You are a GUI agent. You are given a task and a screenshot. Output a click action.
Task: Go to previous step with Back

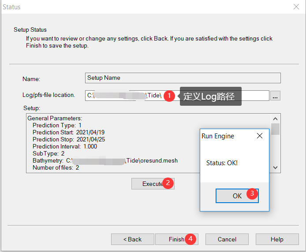pos(132,239)
